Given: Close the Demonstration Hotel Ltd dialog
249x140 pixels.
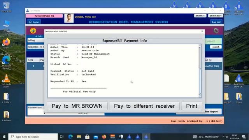Looking at the screenshot, I should click(202, 31).
